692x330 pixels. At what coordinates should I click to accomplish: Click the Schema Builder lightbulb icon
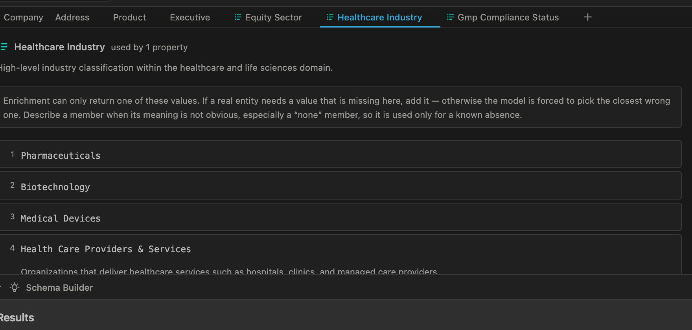tap(15, 288)
